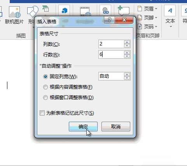Open the Footer (页脚) dropdown

pyautogui.click(x=147, y=17)
